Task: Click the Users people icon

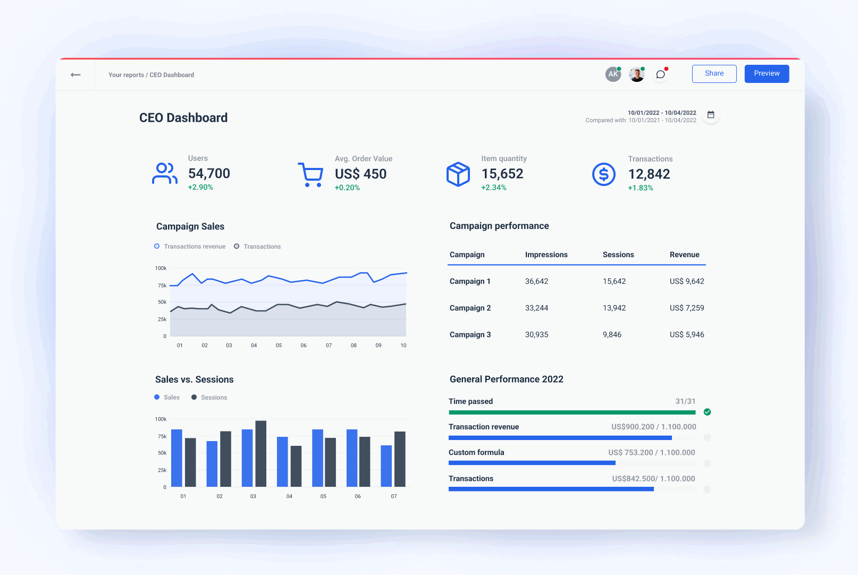Action: pos(164,173)
